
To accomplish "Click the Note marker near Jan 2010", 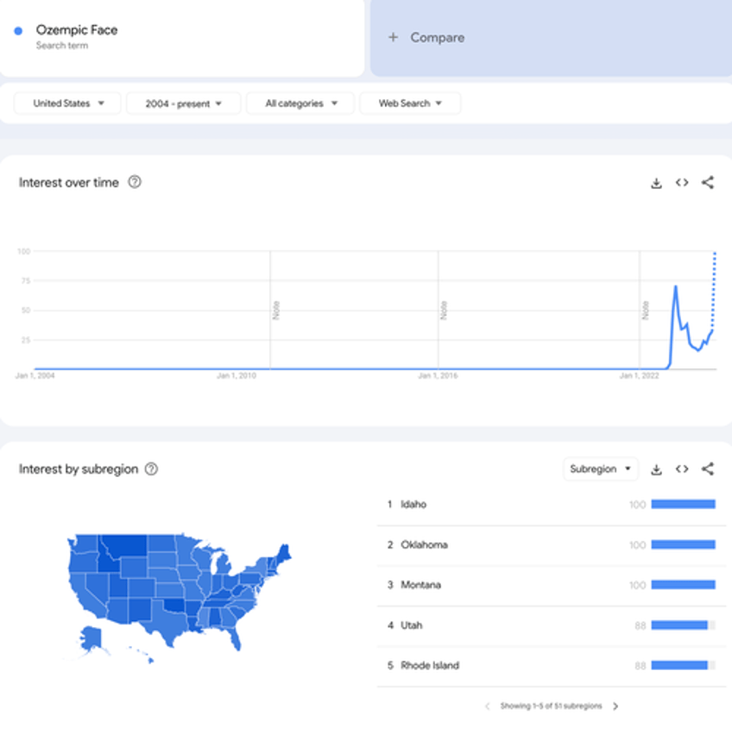I will click(276, 310).
